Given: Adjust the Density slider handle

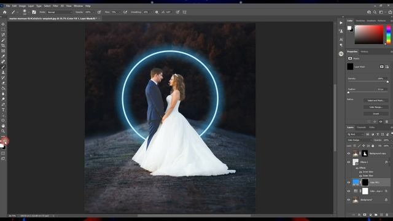Looking at the screenshot, I should point(387,82).
